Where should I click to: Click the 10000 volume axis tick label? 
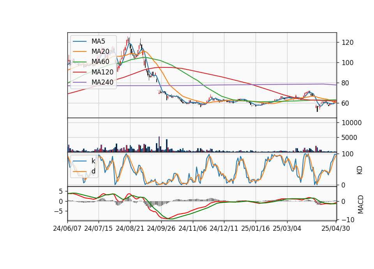point(352,123)
